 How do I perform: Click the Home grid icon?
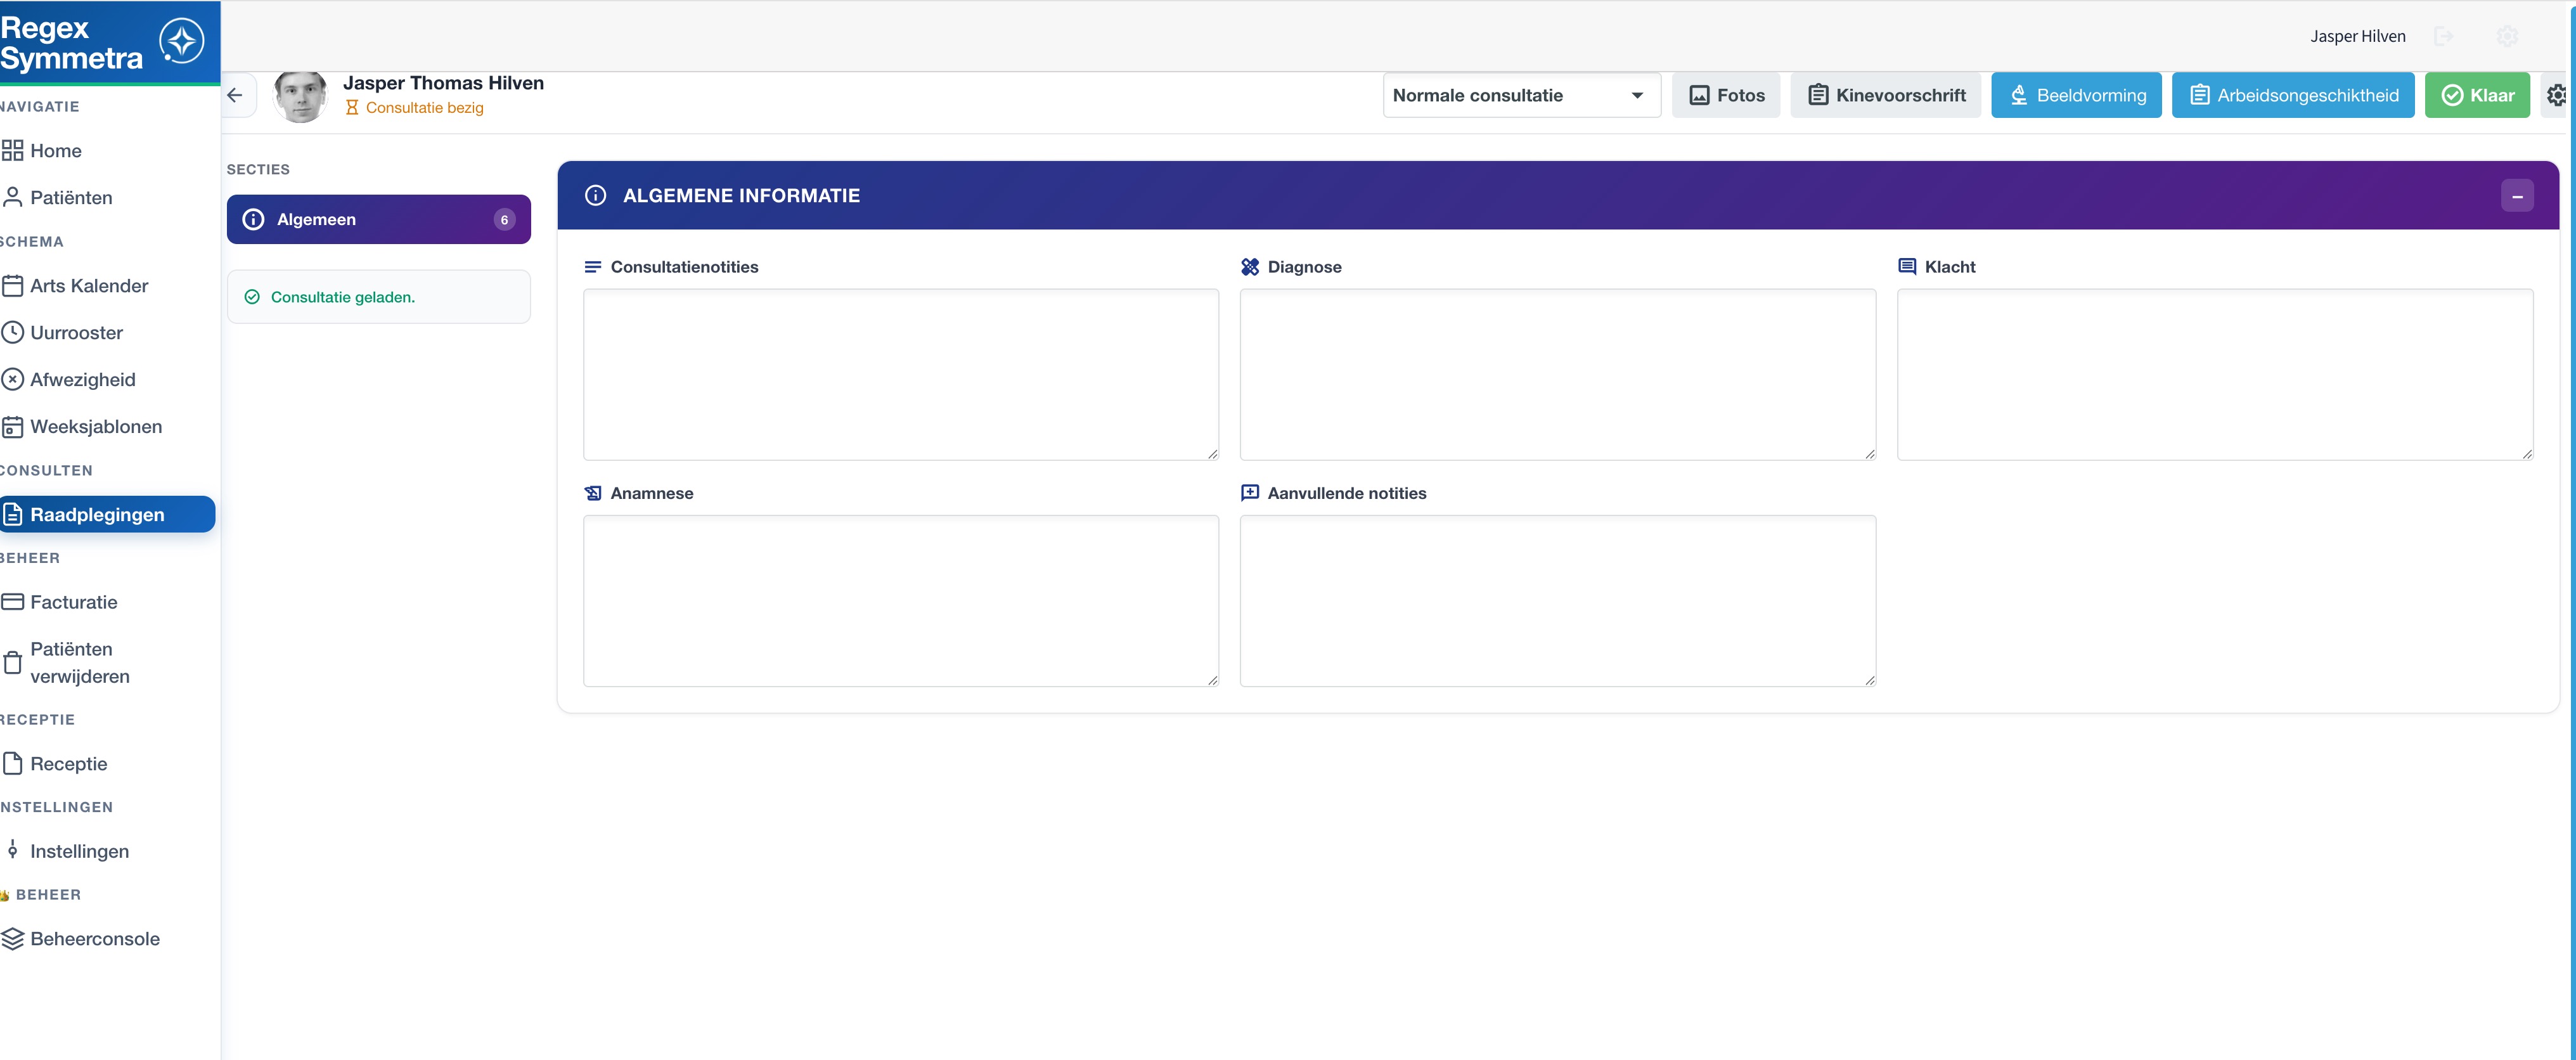point(12,151)
